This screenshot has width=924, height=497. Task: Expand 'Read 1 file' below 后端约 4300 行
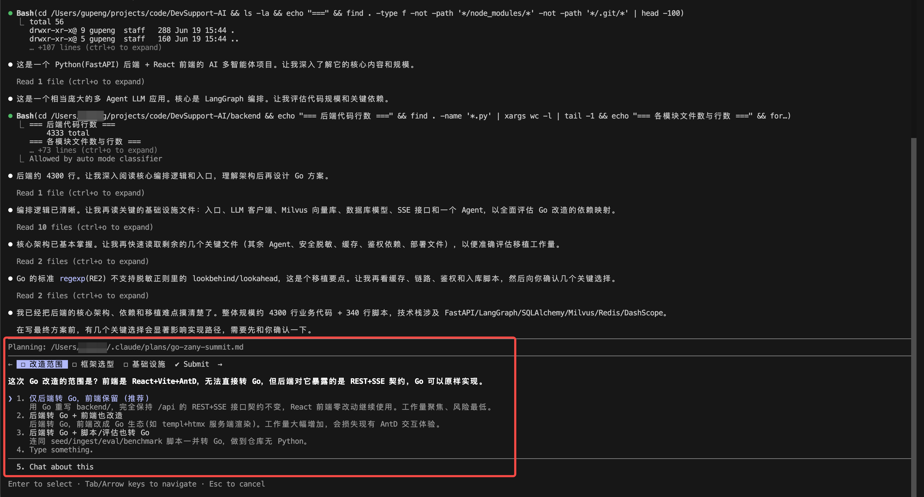[80, 193]
